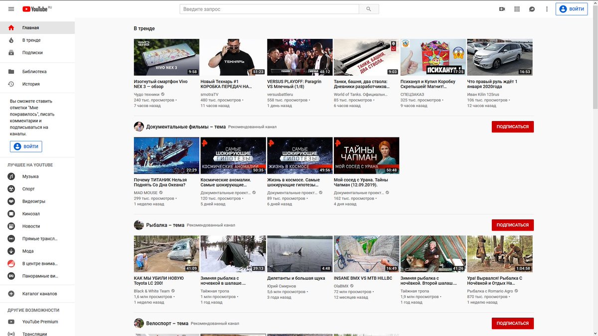Open the hamburger guide menu
Viewport: 598px width, 336px height.
pyautogui.click(x=11, y=9)
